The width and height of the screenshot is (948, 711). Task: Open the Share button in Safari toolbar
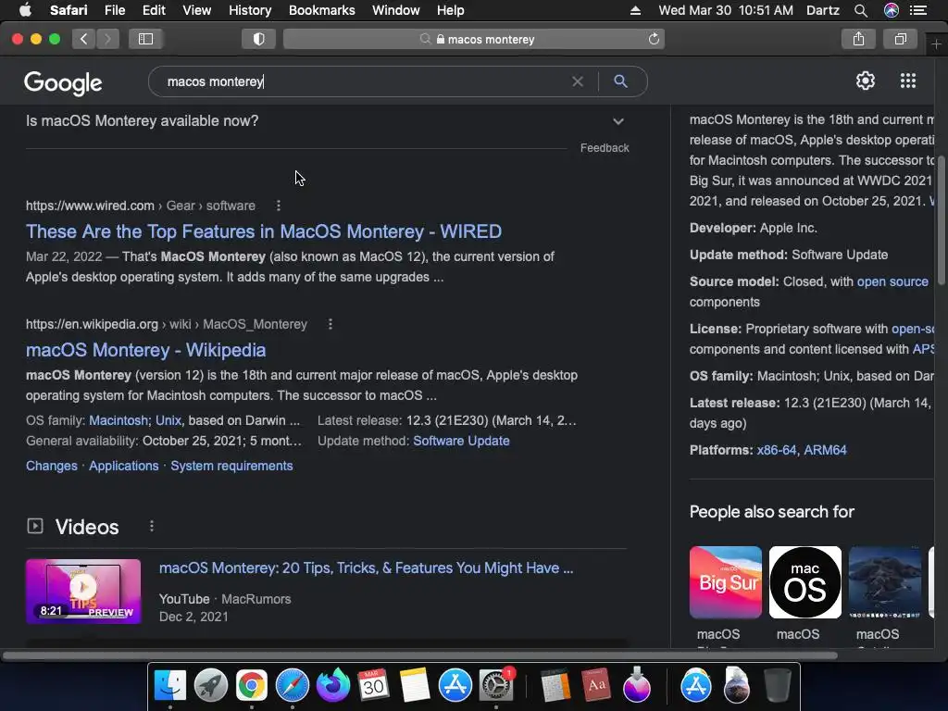coord(858,39)
